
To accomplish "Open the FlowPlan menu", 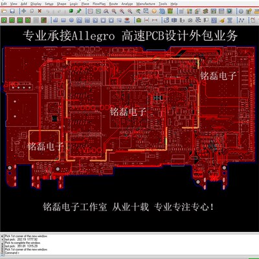I will click(99, 4).
